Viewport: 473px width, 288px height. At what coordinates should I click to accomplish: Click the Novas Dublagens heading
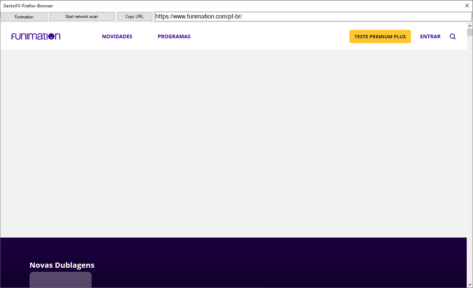pyautogui.click(x=62, y=265)
